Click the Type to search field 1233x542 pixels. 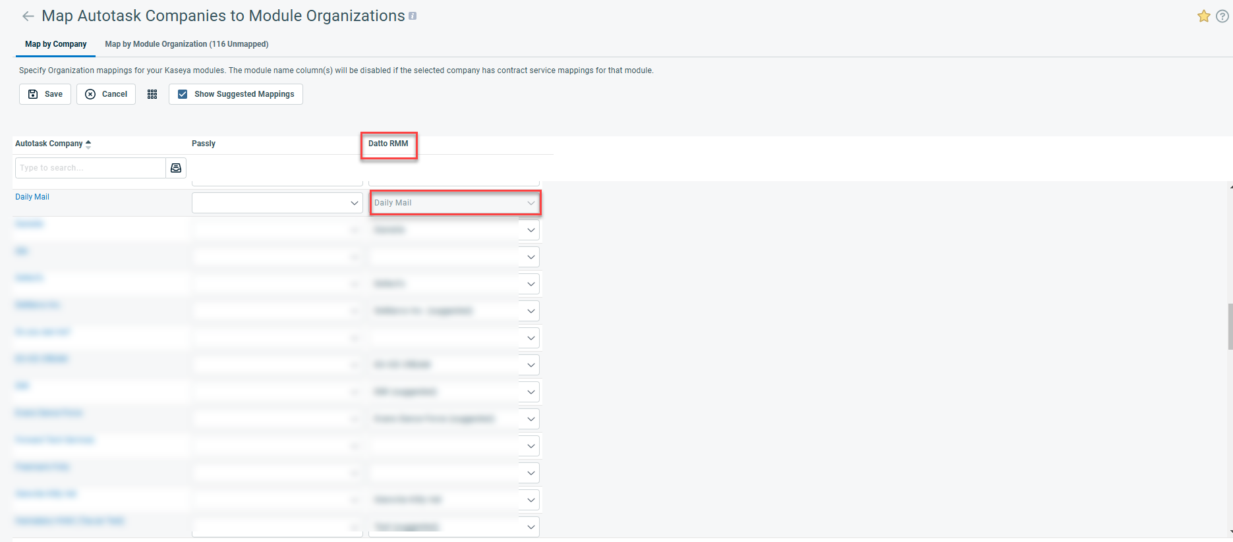pyautogui.click(x=90, y=168)
